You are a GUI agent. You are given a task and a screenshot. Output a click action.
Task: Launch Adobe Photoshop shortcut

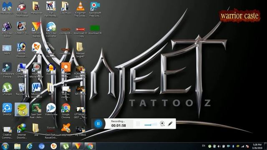click(x=22, y=50)
